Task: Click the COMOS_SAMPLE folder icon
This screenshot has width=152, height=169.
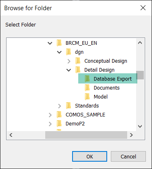Action: click(x=59, y=115)
